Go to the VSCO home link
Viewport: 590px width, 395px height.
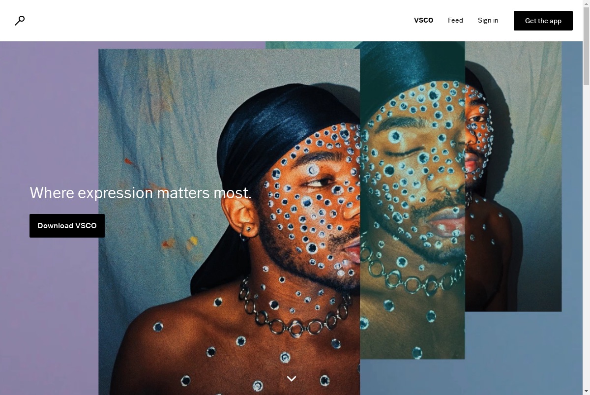tap(423, 20)
